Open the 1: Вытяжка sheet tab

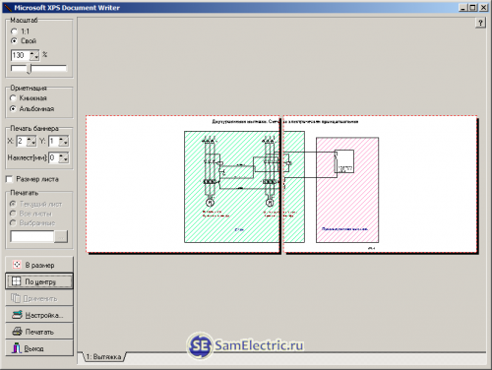pyautogui.click(x=103, y=356)
